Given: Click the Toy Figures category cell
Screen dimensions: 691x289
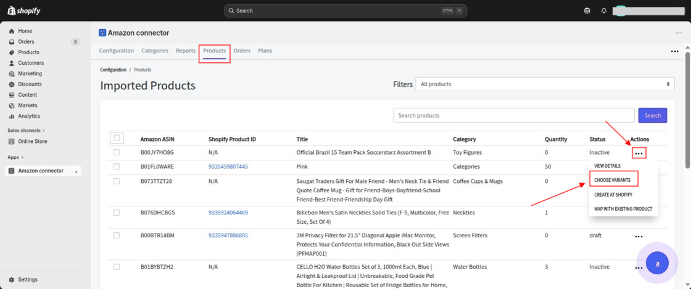Looking at the screenshot, I should click(x=467, y=152).
